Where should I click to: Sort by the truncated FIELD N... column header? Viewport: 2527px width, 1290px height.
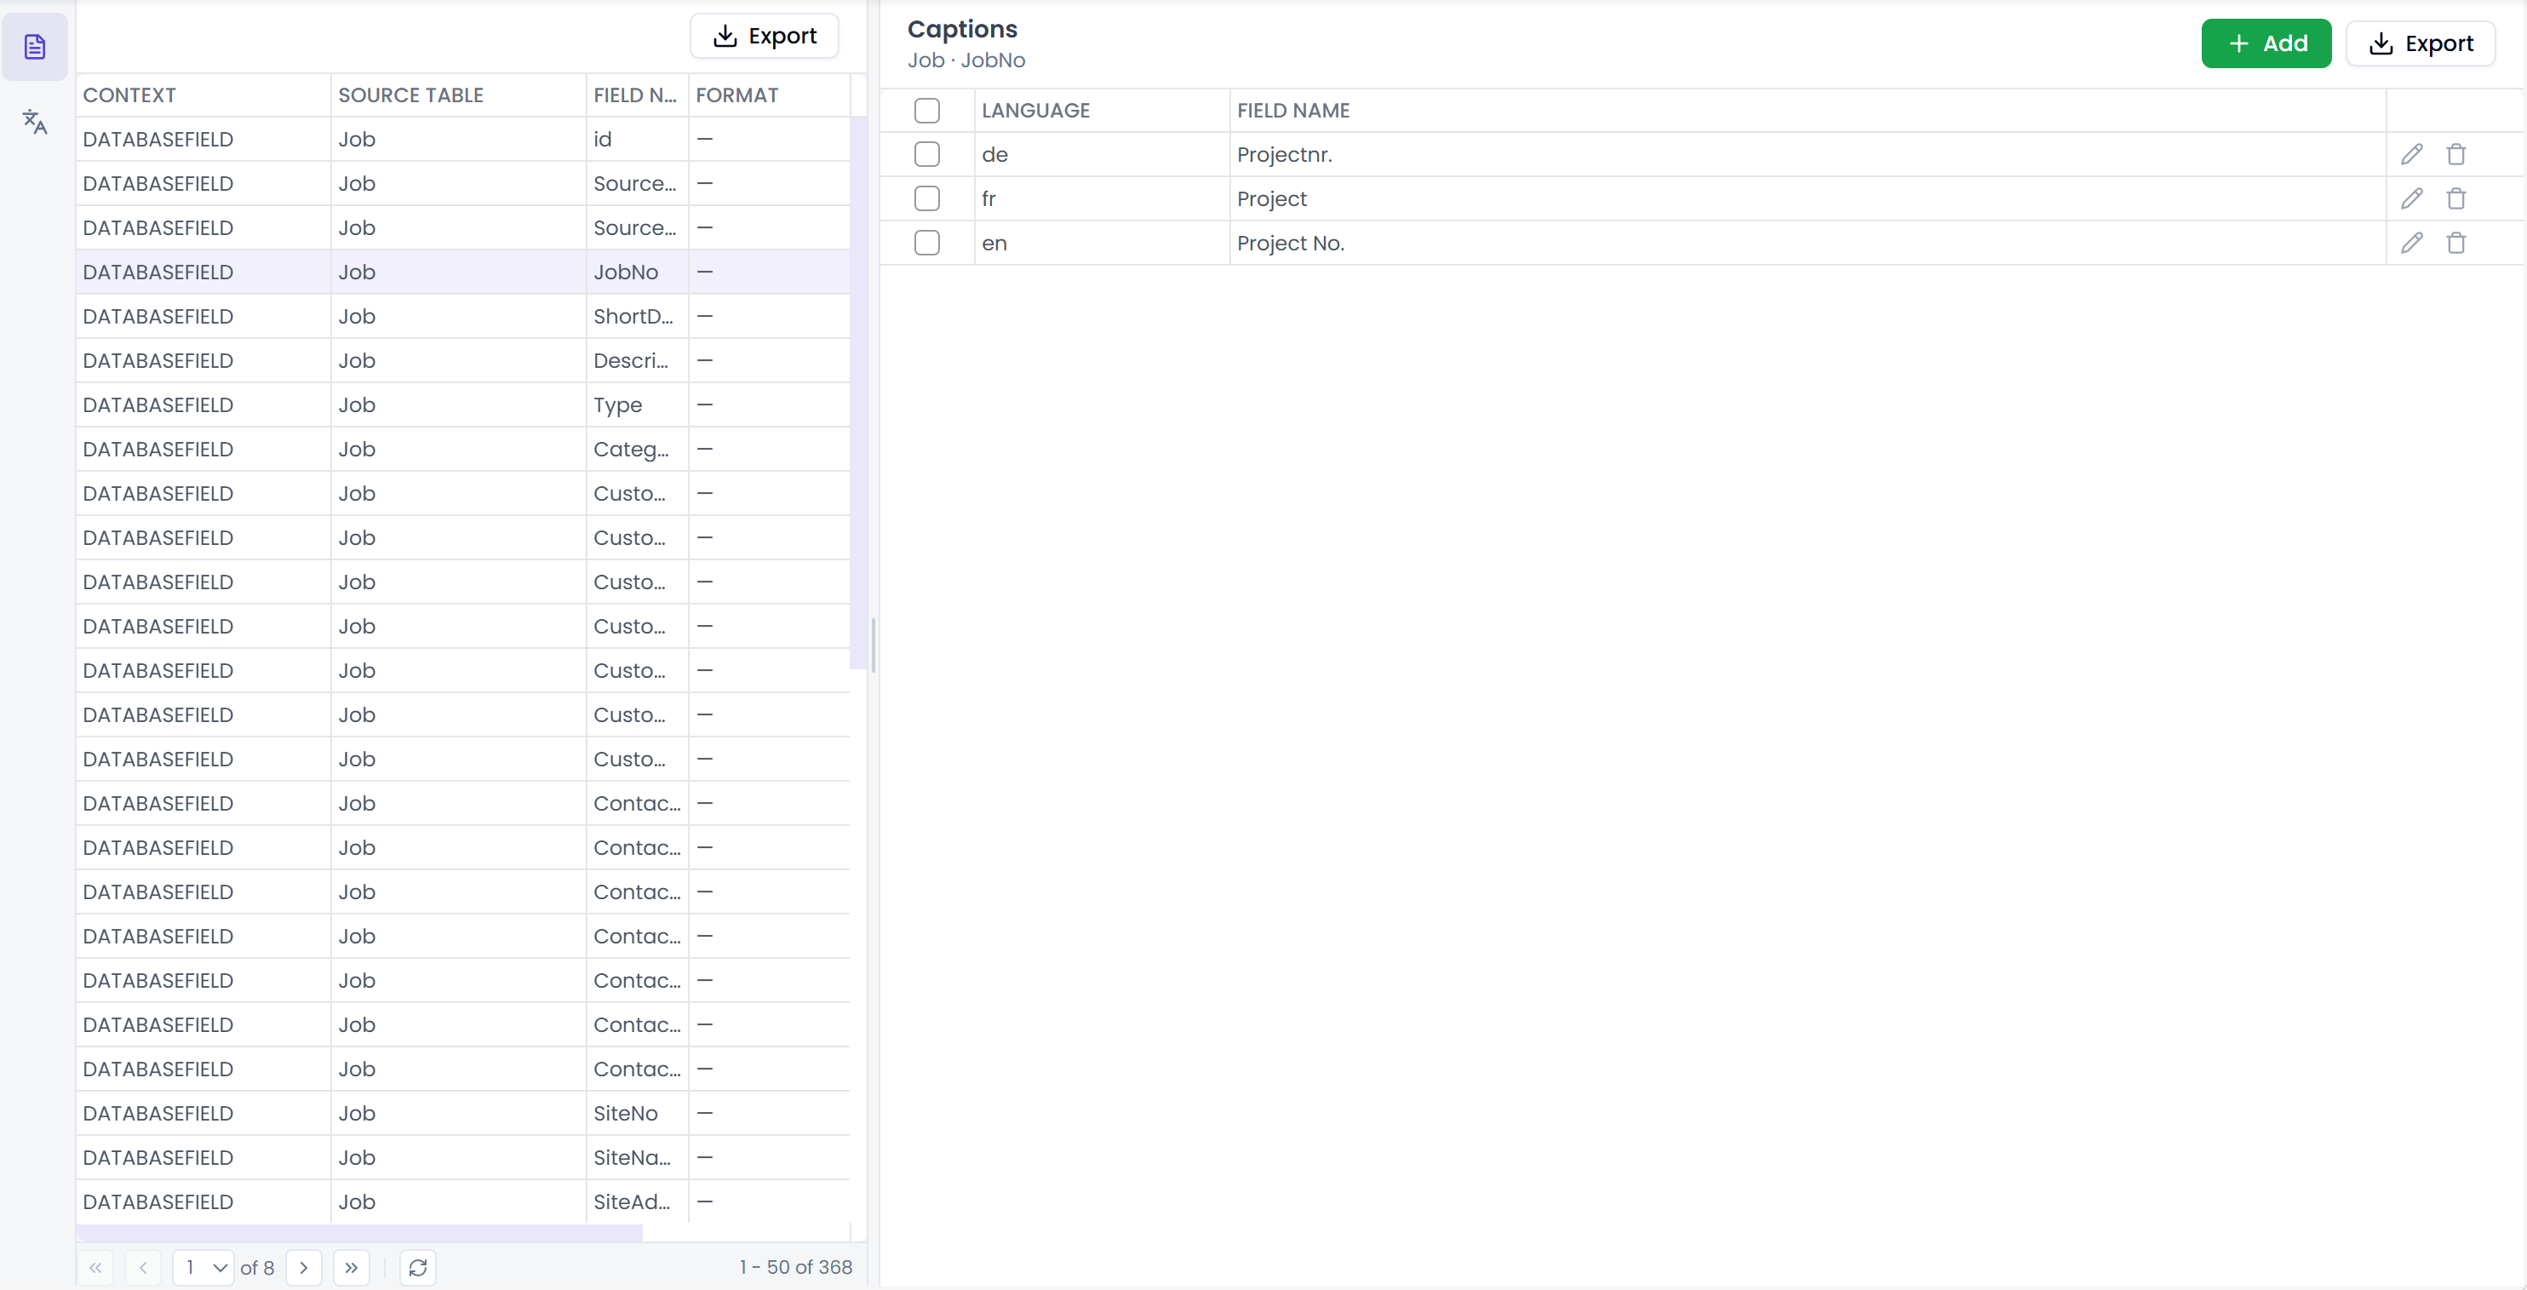(637, 95)
